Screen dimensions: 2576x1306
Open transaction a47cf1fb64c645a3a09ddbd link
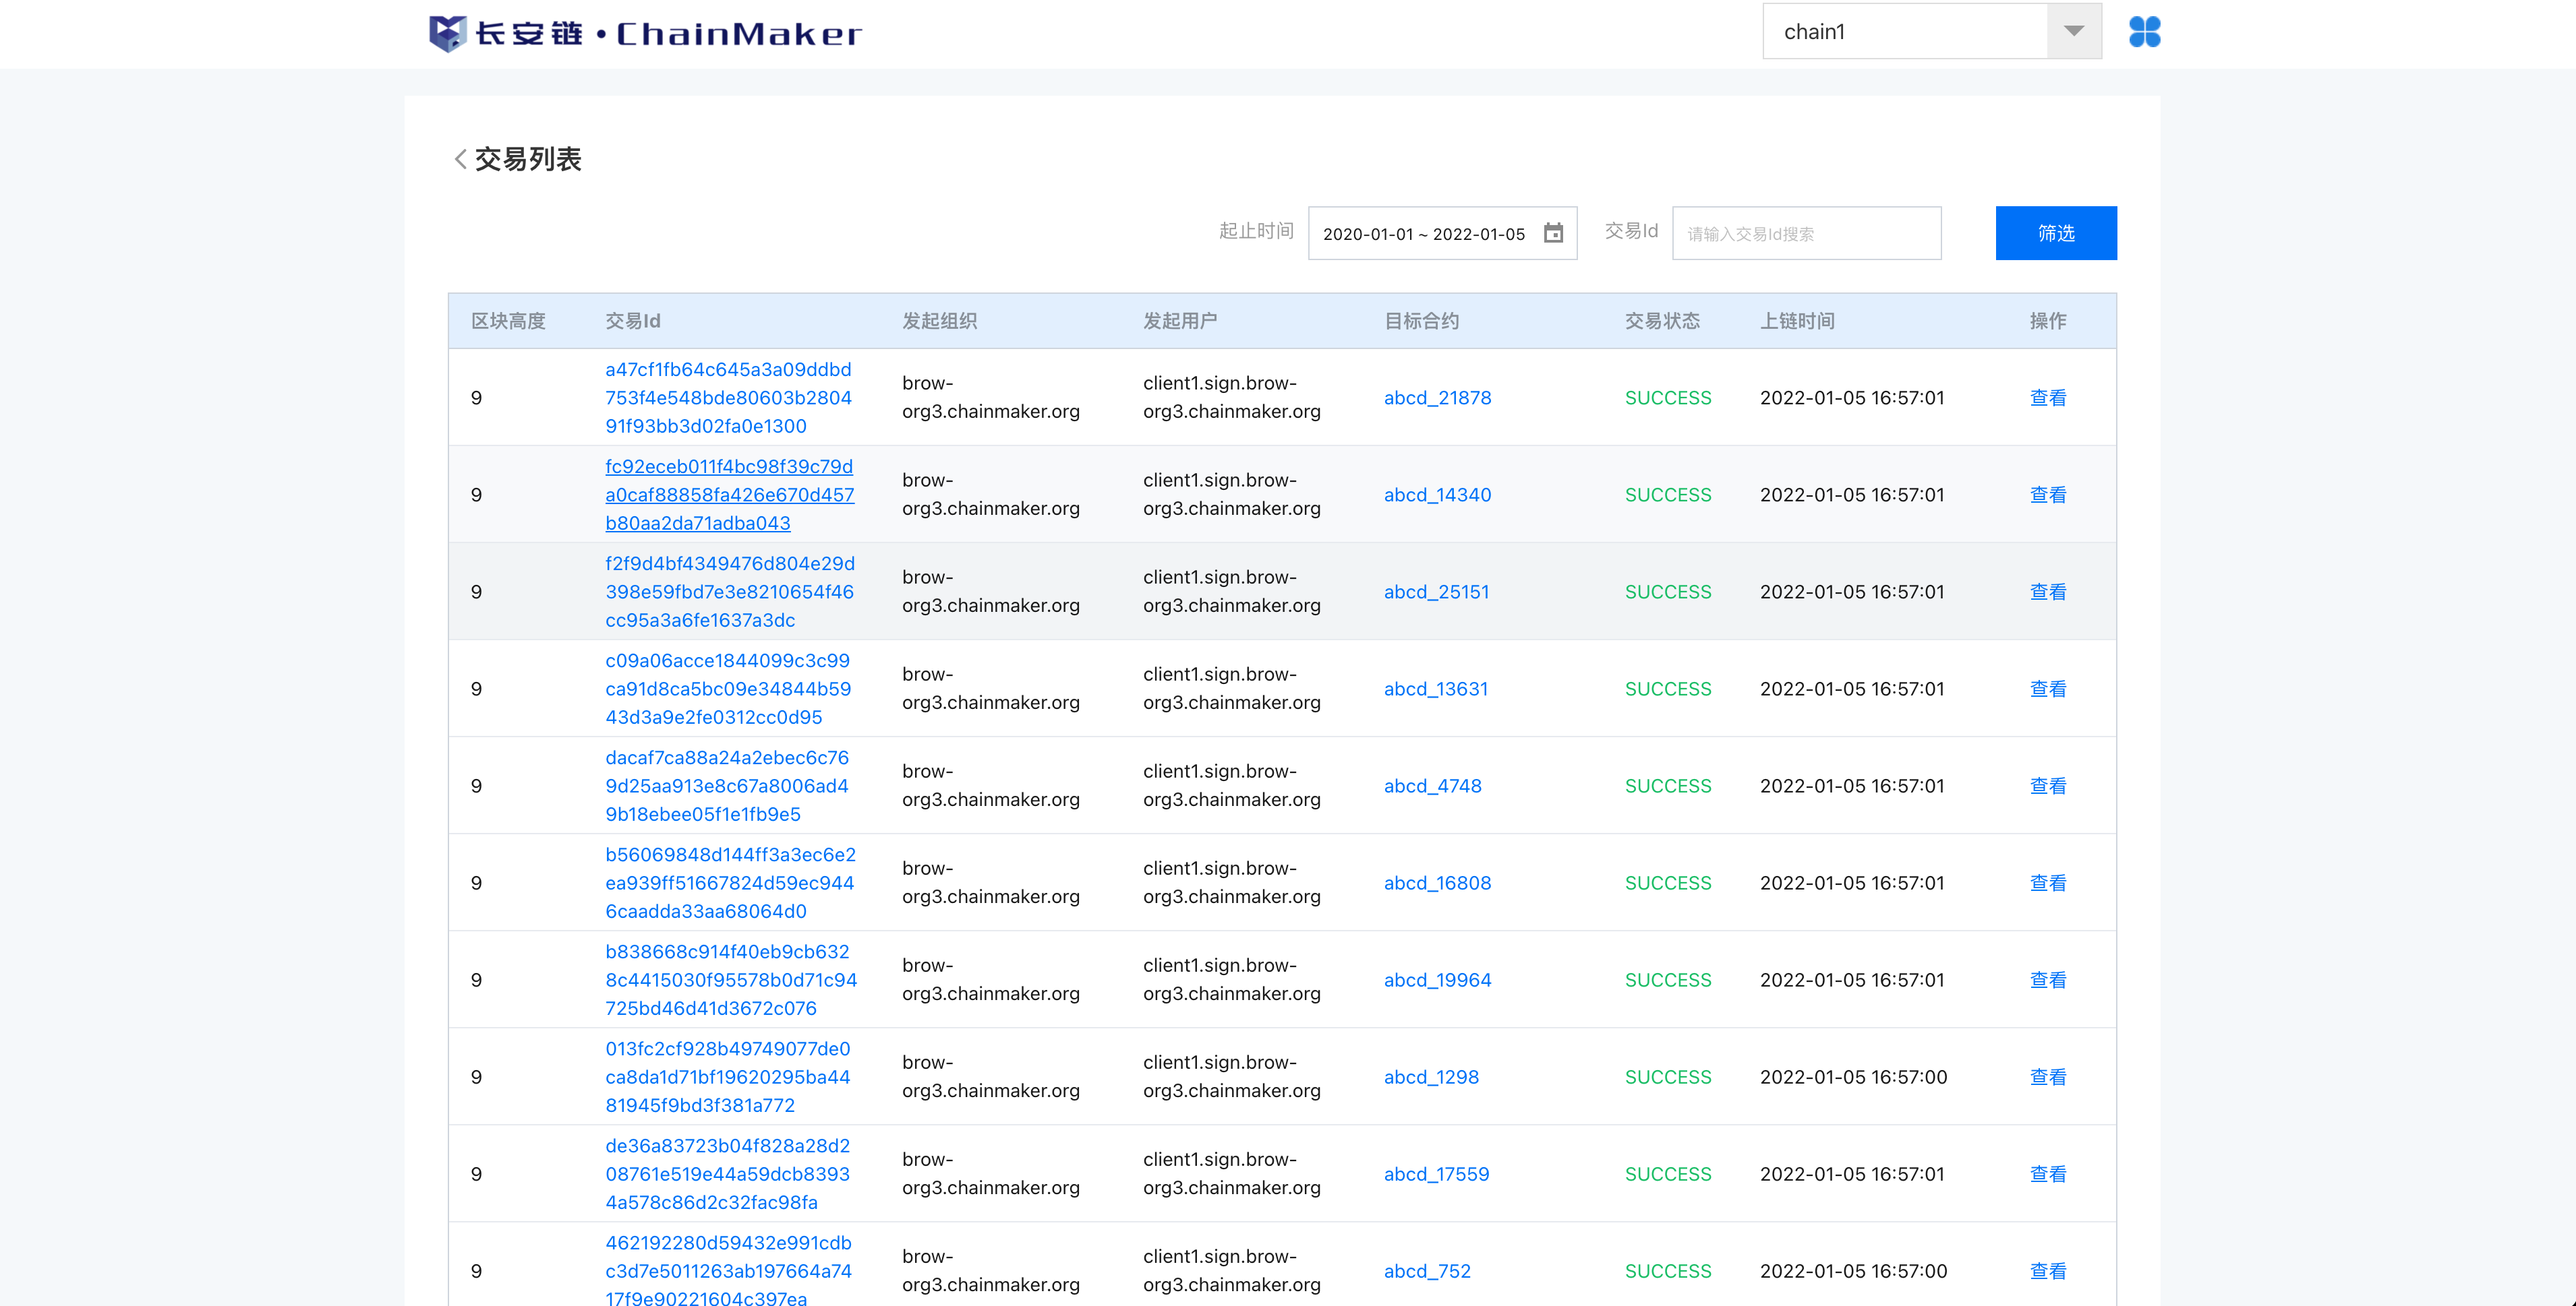pos(729,398)
